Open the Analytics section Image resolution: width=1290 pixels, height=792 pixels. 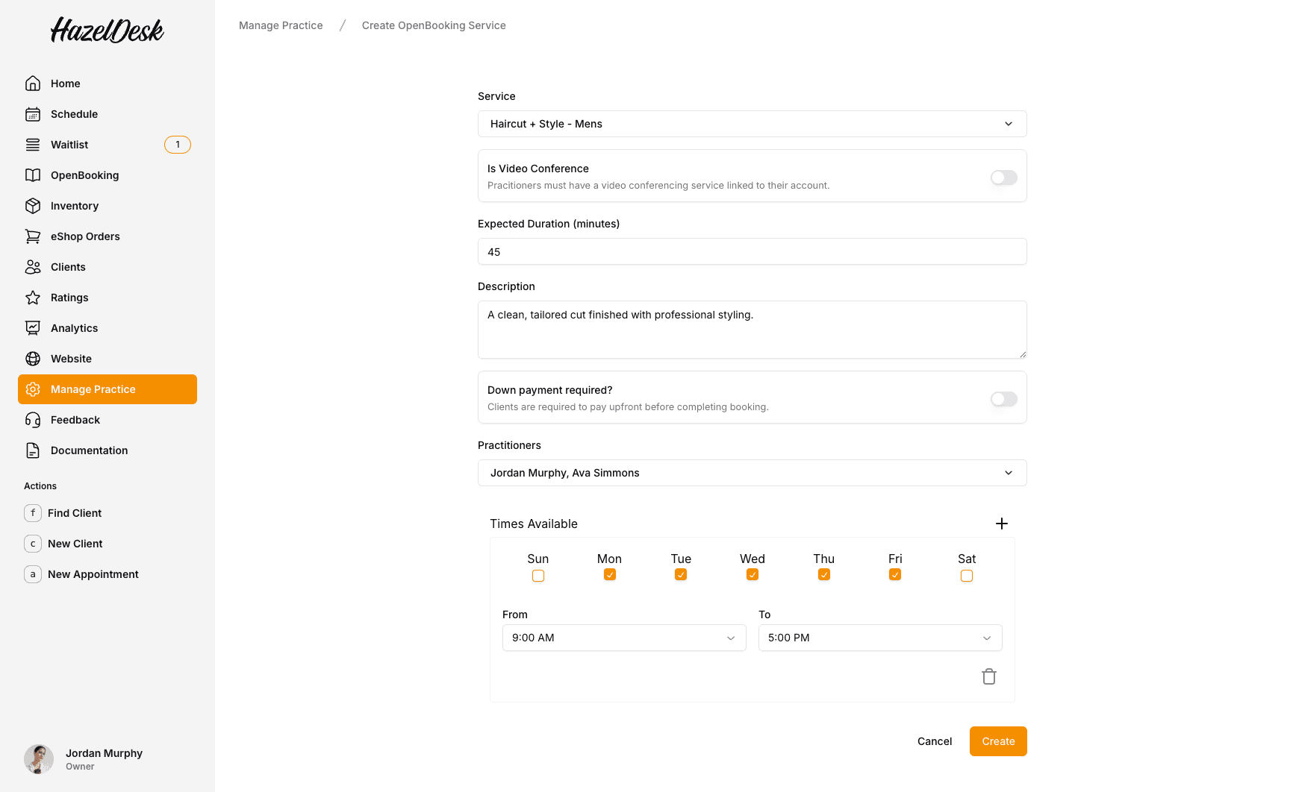74,328
